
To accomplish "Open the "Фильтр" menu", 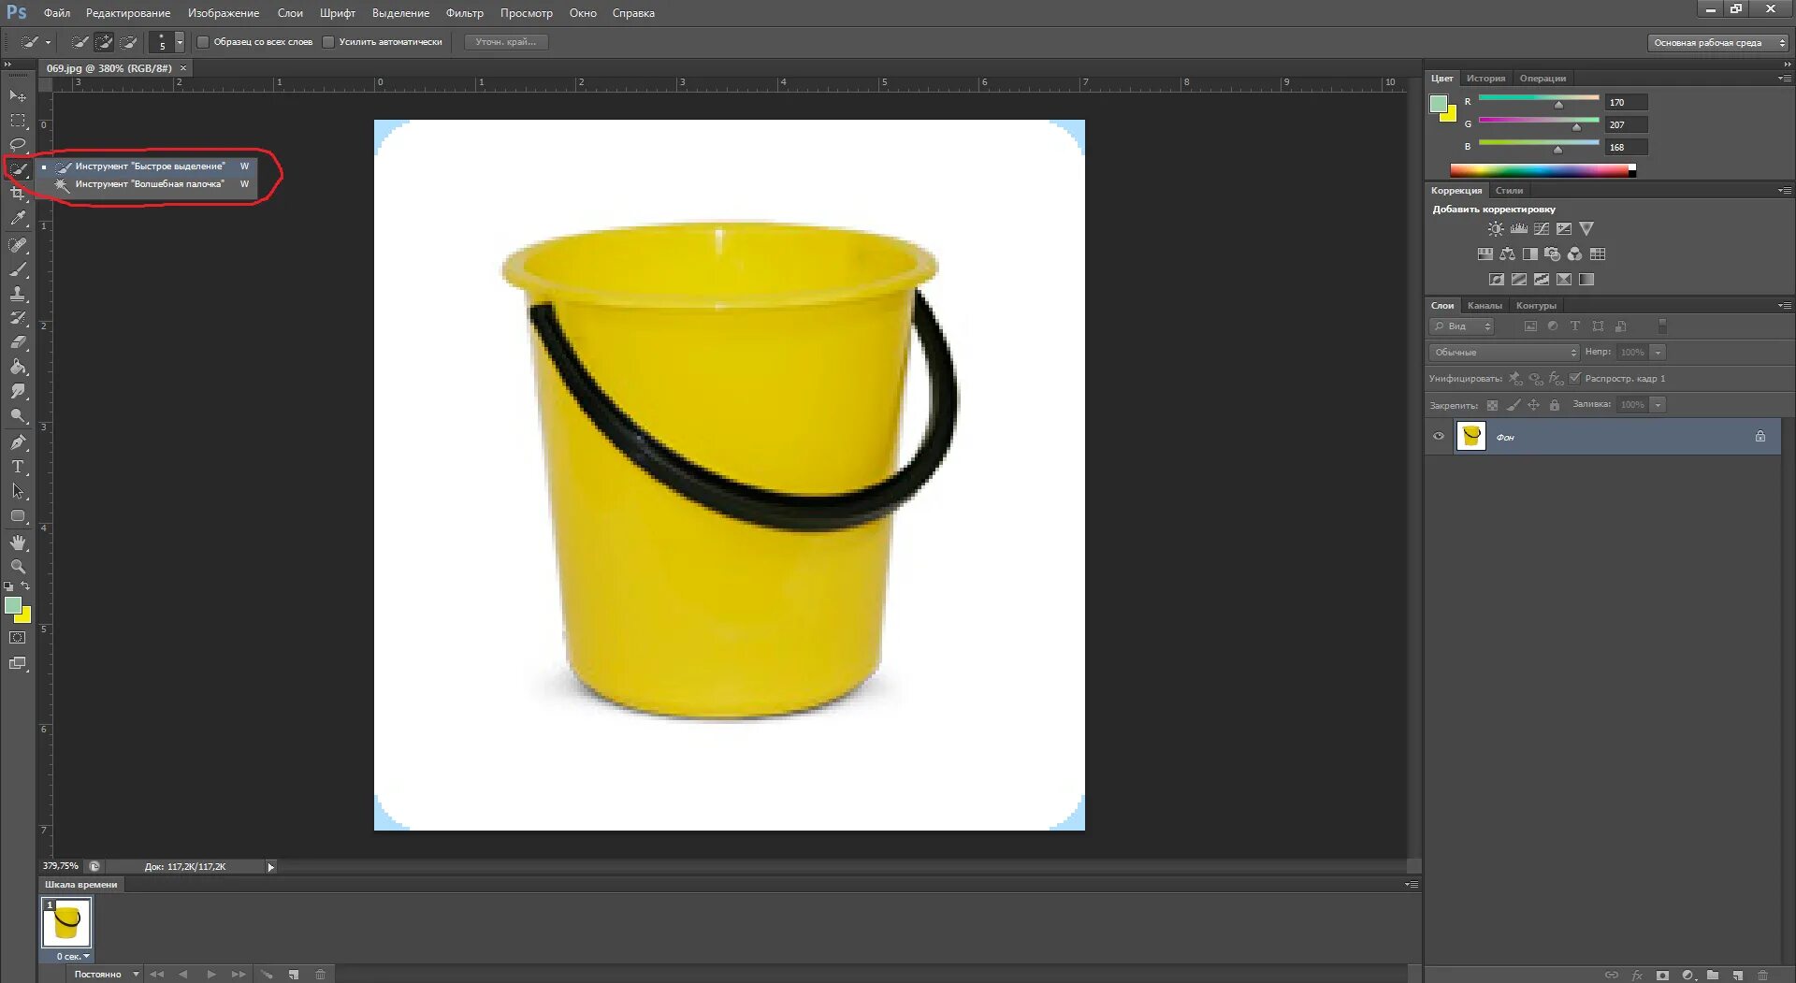I will (465, 13).
